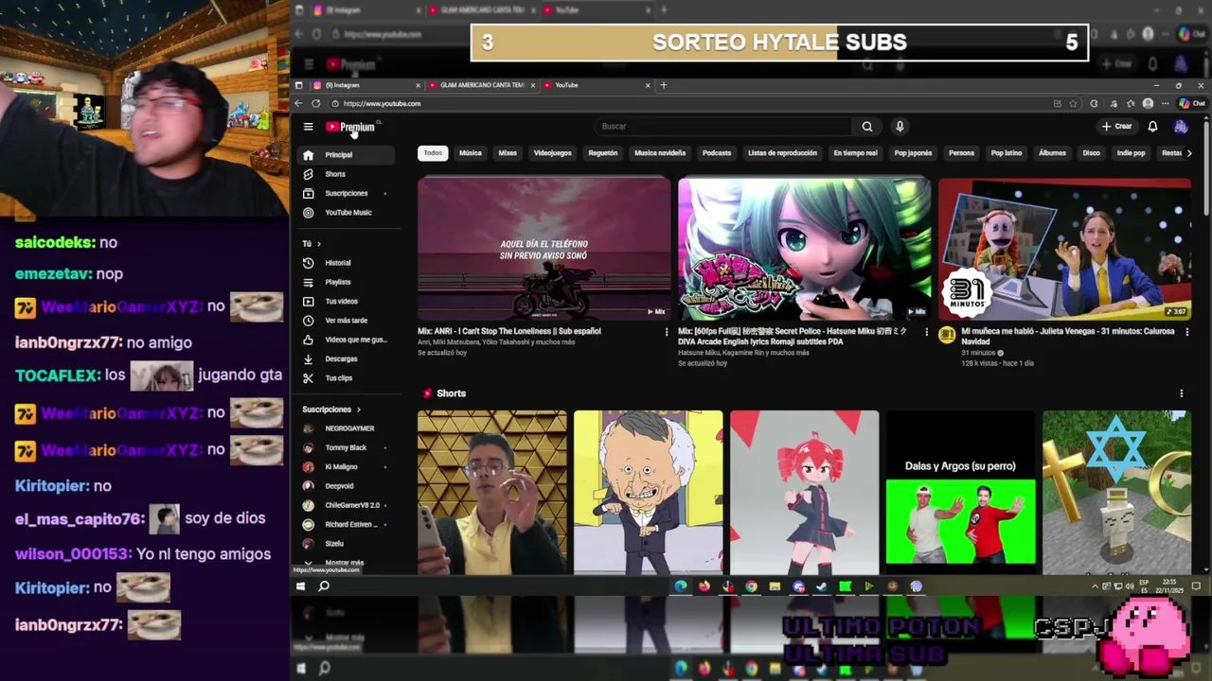Select the Pop japonés filter chip

pyautogui.click(x=913, y=153)
